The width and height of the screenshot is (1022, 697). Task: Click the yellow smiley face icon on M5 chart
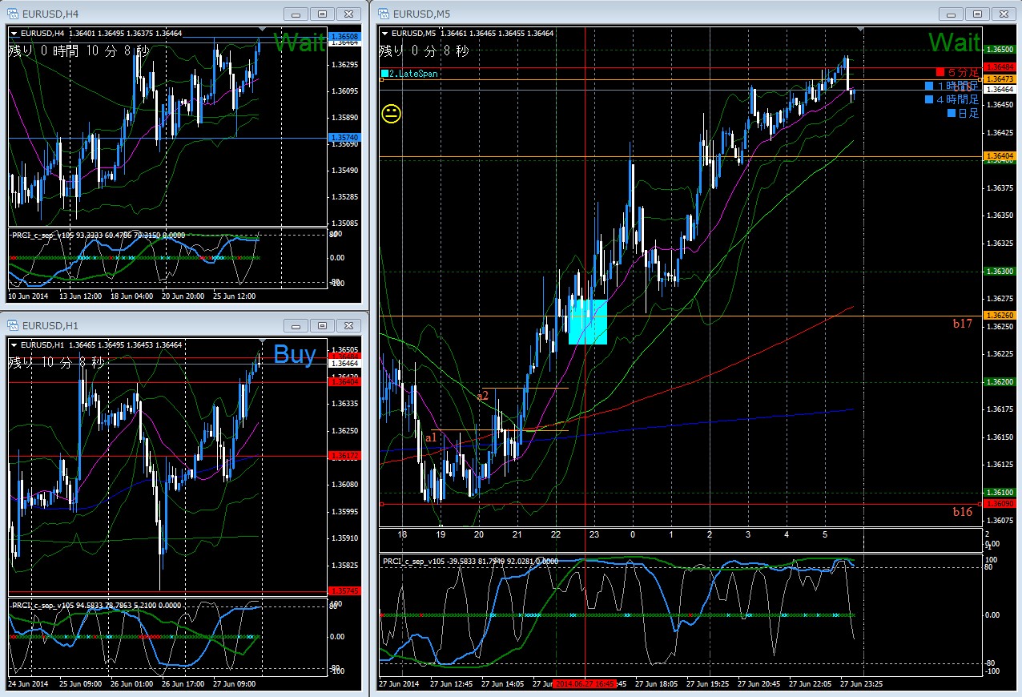coord(392,114)
